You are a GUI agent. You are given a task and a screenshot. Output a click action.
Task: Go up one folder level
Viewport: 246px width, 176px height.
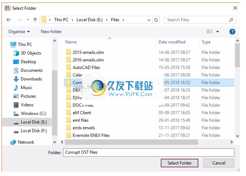point(35,20)
